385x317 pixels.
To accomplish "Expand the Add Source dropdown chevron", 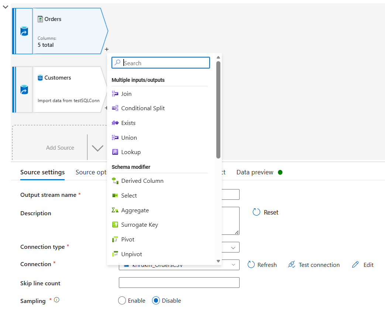I will point(97,148).
